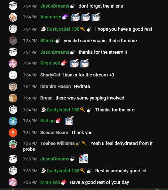Click Ibrahim Hasan's username

pos(56,87)
